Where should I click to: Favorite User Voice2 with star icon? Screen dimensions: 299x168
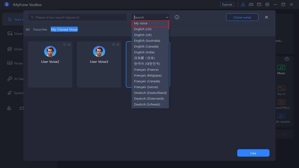pos(69,44)
